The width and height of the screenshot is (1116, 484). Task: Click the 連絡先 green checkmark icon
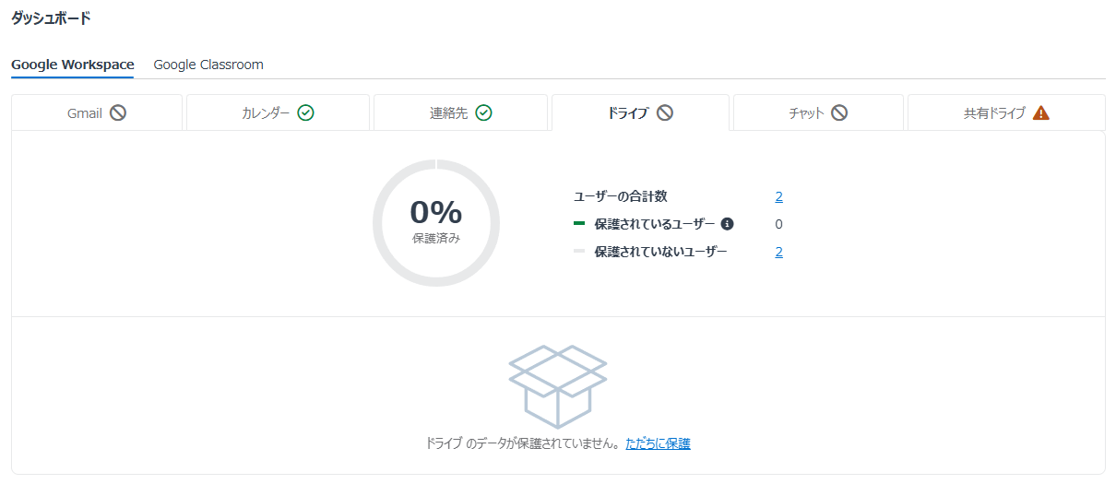(483, 112)
